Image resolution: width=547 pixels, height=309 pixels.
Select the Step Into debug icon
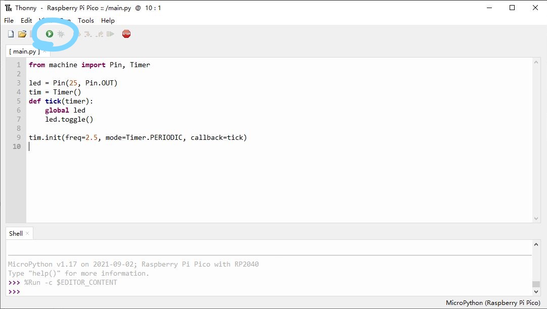click(x=87, y=34)
